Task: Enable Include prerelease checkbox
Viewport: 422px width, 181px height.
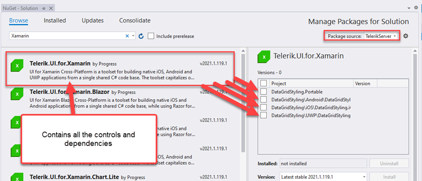Action: (151, 36)
